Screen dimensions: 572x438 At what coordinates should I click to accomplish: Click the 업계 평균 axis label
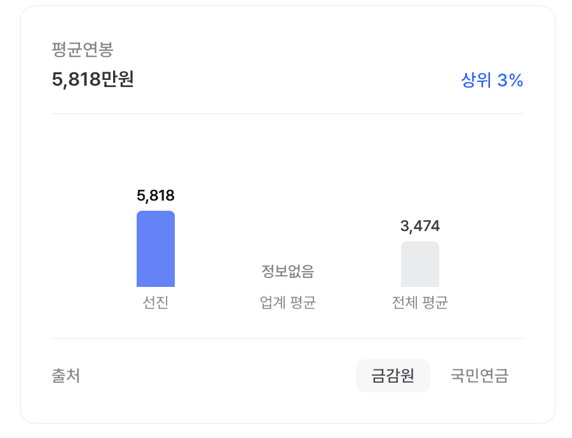click(288, 302)
